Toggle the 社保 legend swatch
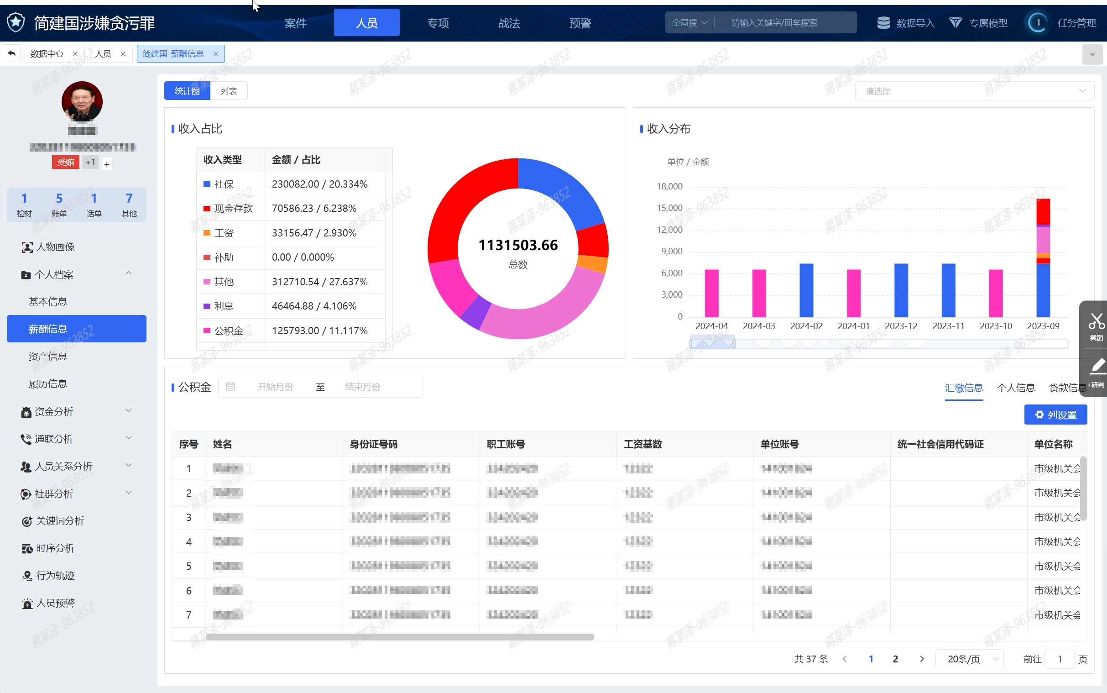 pos(207,184)
